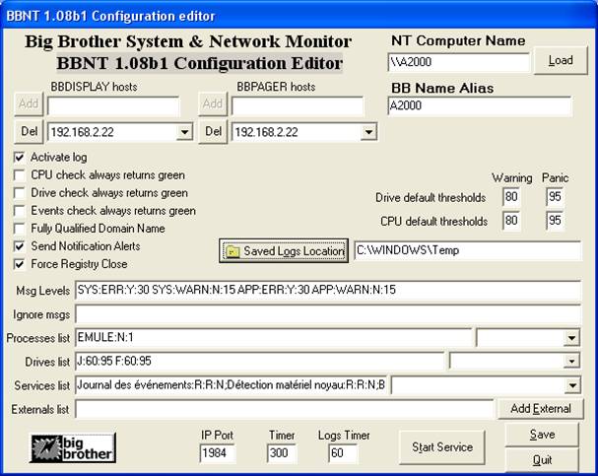Screen dimensions: 598x476
Task: Click the IP Port input field
Action: [x=217, y=453]
